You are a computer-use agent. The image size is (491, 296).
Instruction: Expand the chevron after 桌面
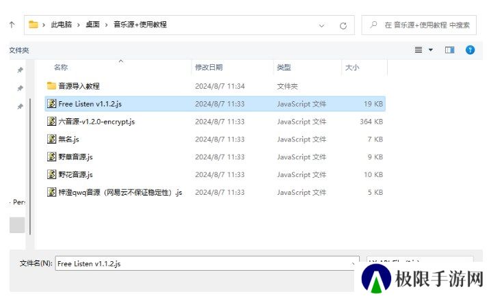(107, 25)
